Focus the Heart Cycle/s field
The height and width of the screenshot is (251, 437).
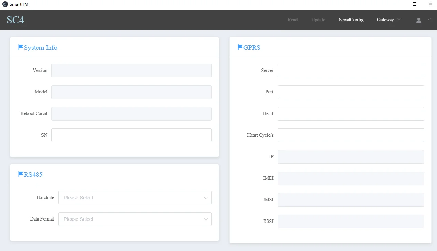click(351, 135)
